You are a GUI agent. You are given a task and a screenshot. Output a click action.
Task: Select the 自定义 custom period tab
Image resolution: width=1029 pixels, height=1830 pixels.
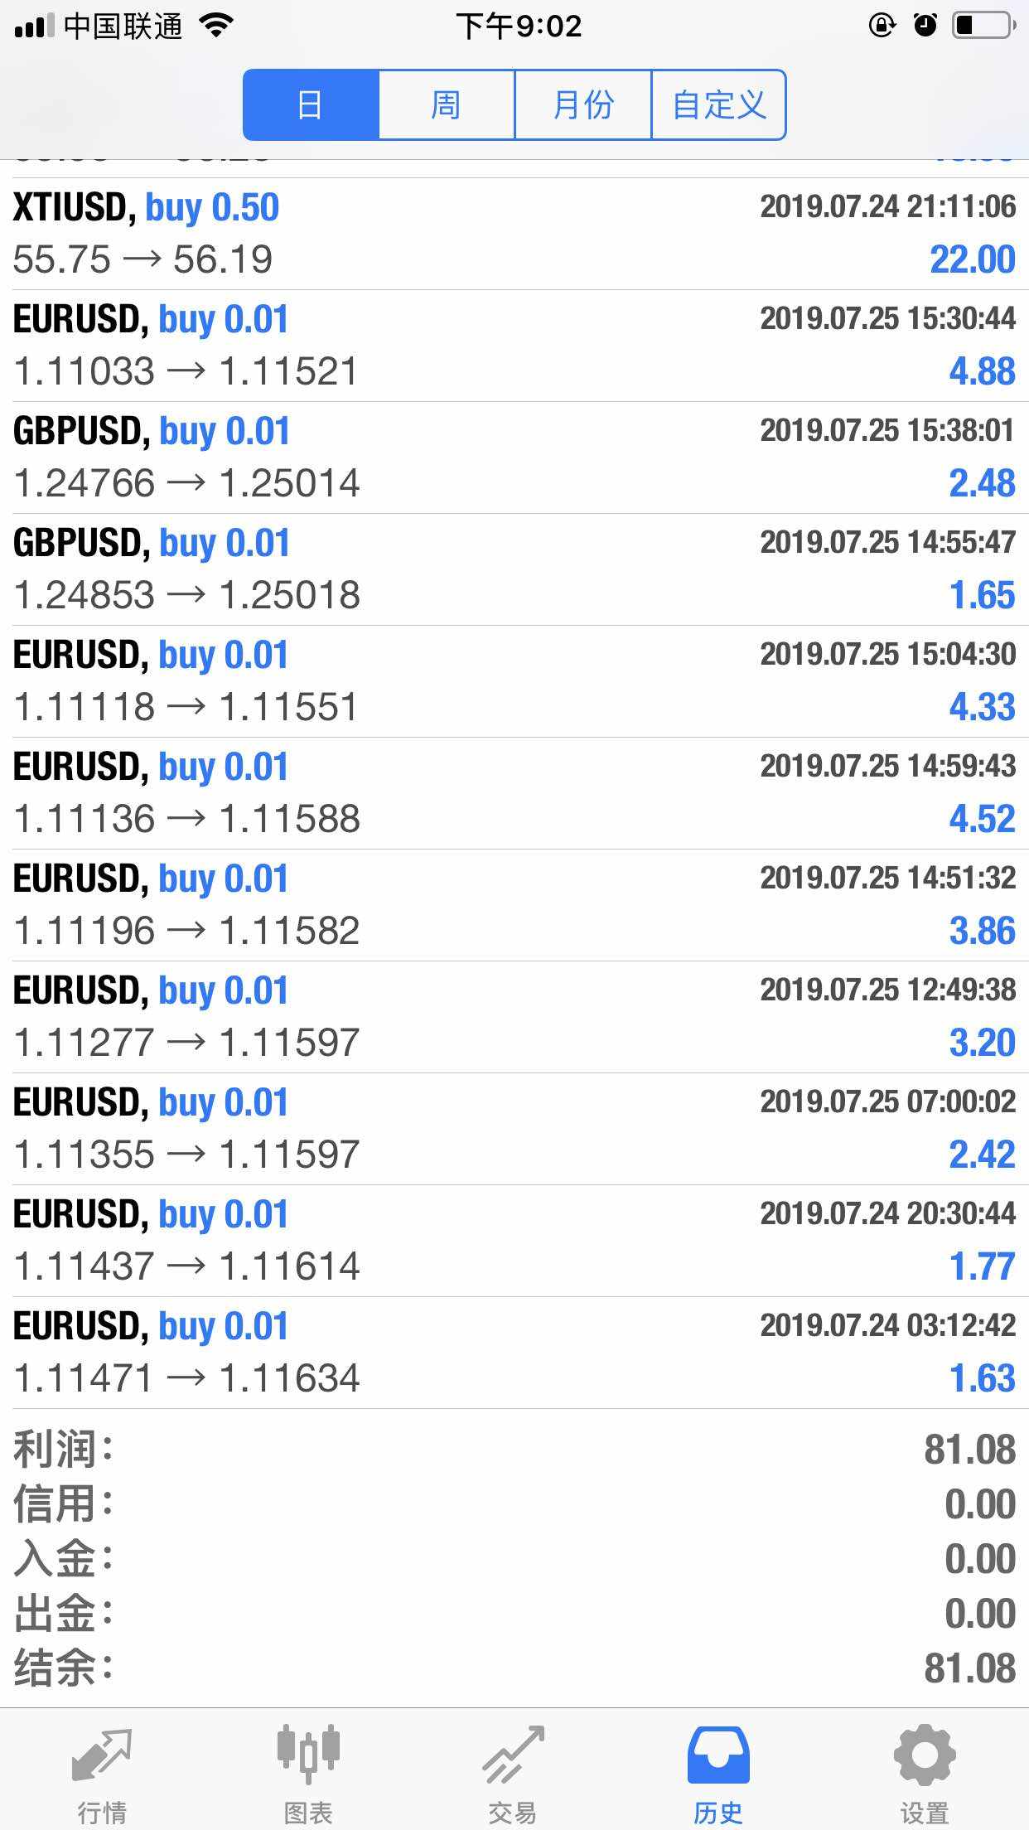coord(718,105)
